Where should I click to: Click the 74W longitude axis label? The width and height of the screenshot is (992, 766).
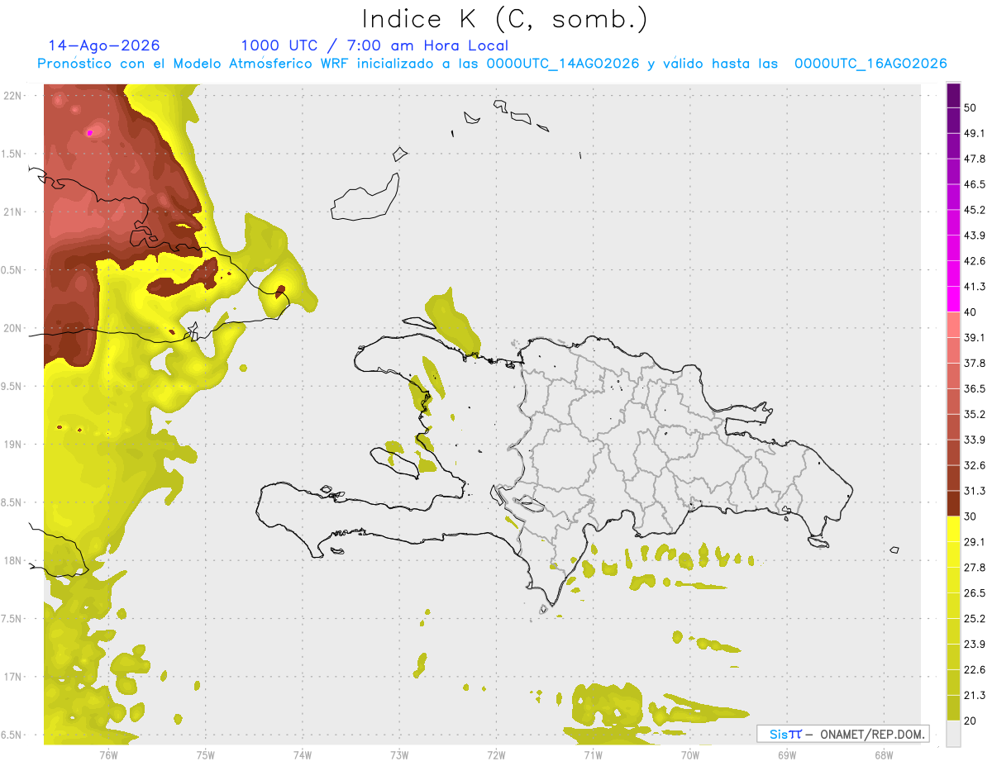point(302,754)
